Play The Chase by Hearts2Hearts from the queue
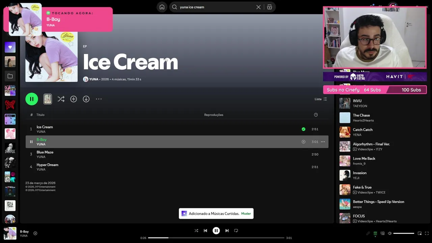 (382, 118)
